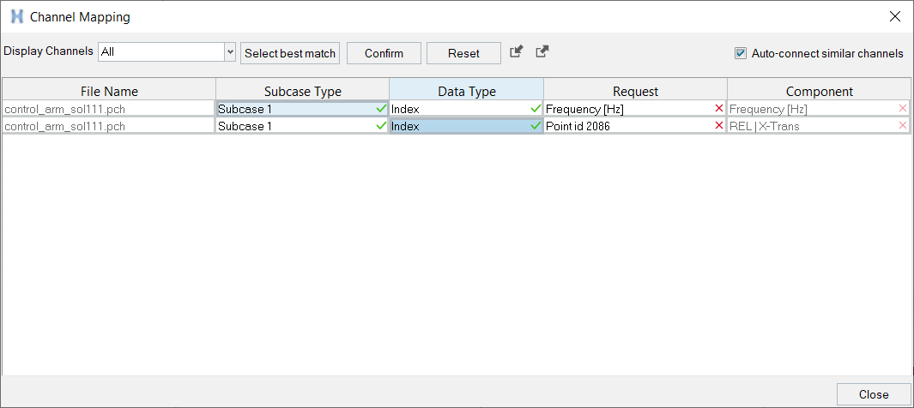Open the Display Channels dropdown
The width and height of the screenshot is (914, 408).
coord(230,51)
